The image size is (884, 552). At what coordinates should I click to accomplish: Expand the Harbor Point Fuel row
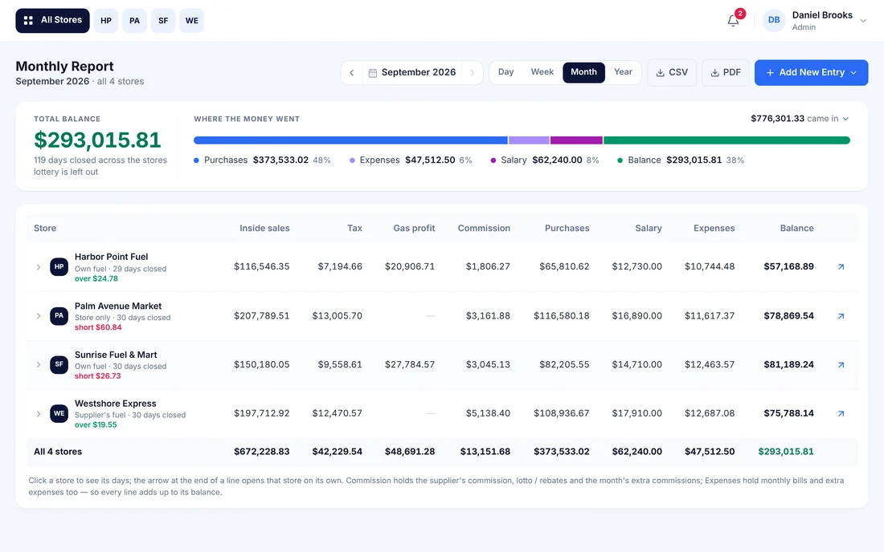point(39,267)
